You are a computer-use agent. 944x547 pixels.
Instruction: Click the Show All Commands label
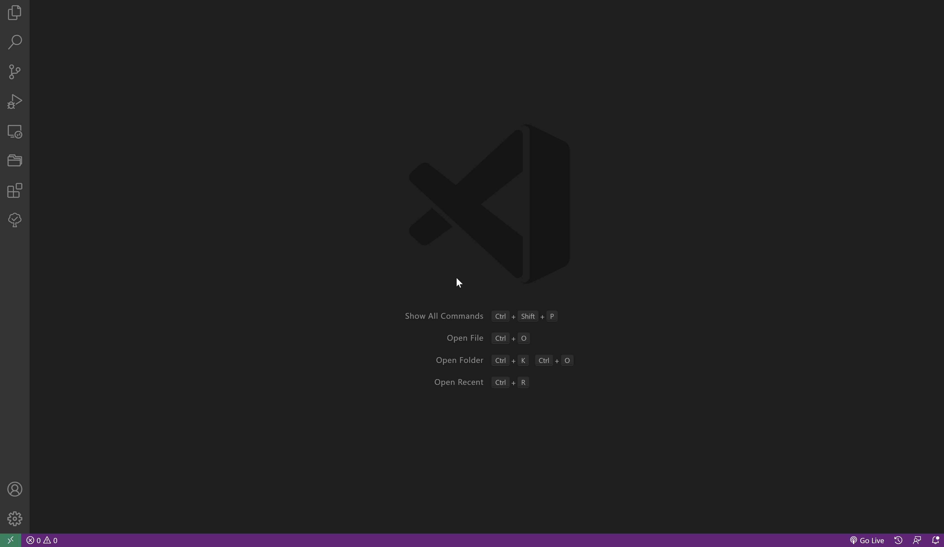443,316
